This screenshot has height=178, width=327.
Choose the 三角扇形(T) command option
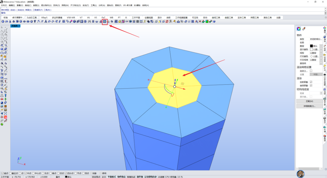[38, 10]
